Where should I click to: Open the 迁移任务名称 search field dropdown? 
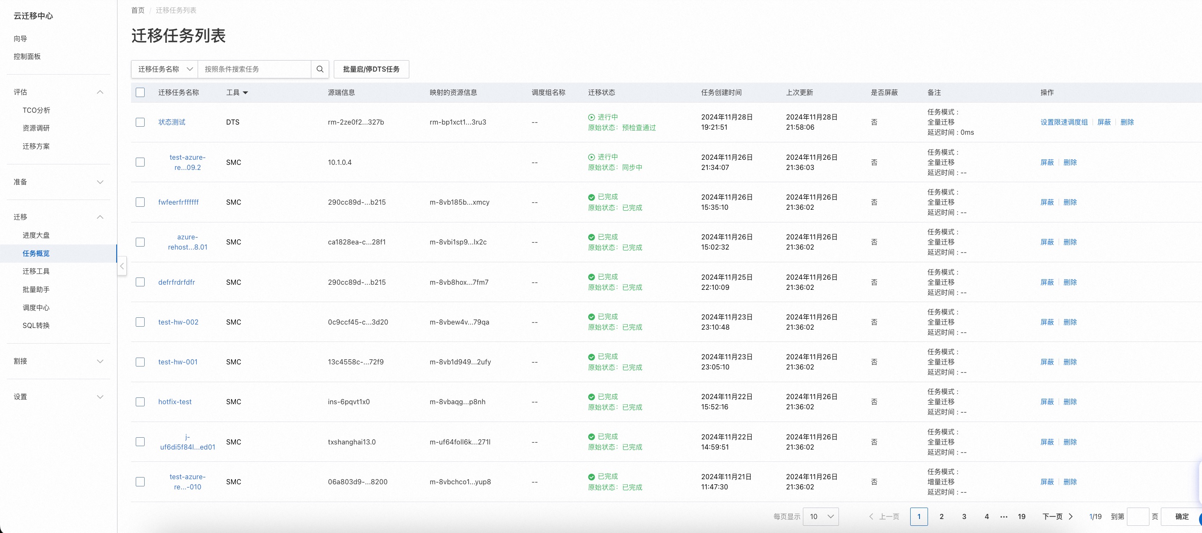coord(165,69)
